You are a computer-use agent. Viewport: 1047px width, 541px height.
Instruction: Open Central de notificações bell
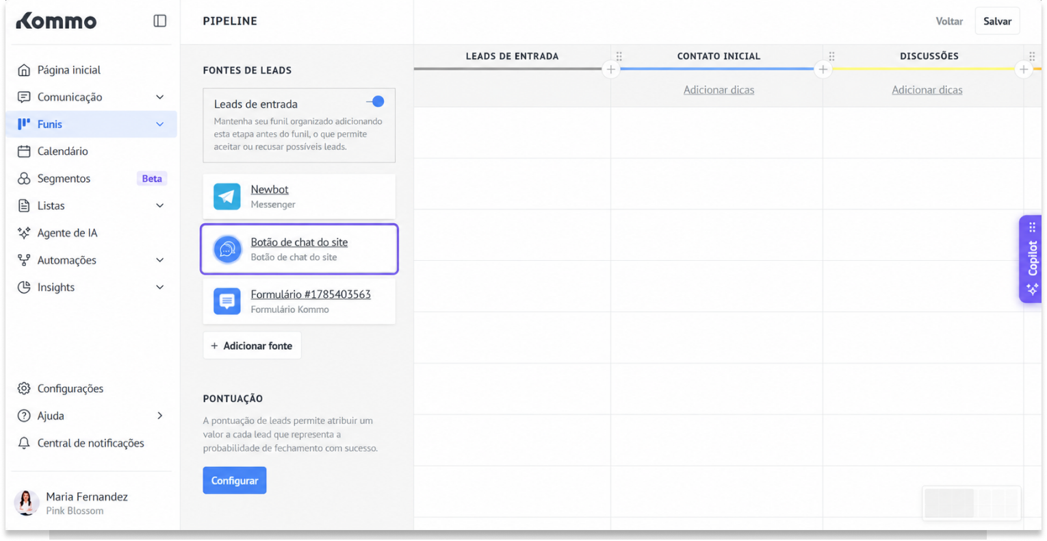(24, 443)
